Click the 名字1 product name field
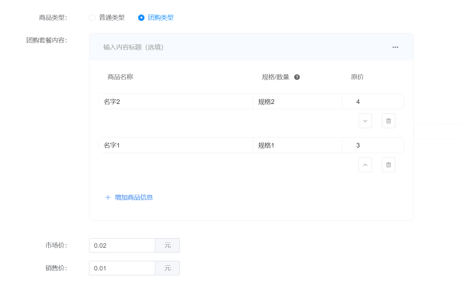This screenshot has height=282, width=461. click(x=176, y=145)
